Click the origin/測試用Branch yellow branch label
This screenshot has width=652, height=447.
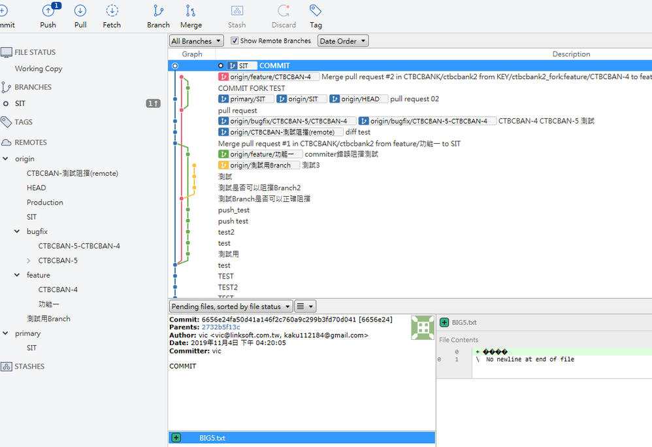coord(259,165)
